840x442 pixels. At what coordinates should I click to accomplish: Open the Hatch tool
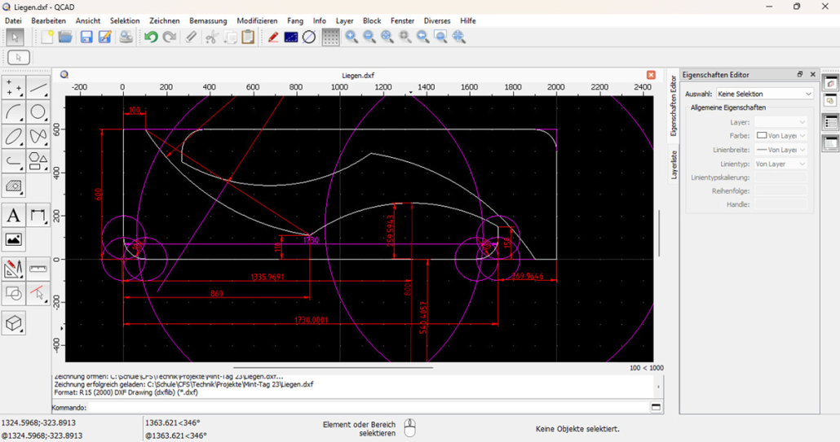click(x=14, y=186)
